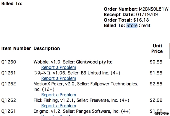Screen dimensions: 170x116
Task: Report a problem with MotionX Poker
Action: coord(59,95)
